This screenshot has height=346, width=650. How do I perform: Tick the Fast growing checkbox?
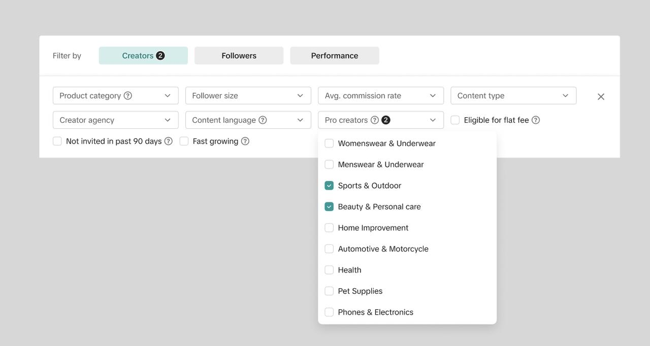[184, 141]
